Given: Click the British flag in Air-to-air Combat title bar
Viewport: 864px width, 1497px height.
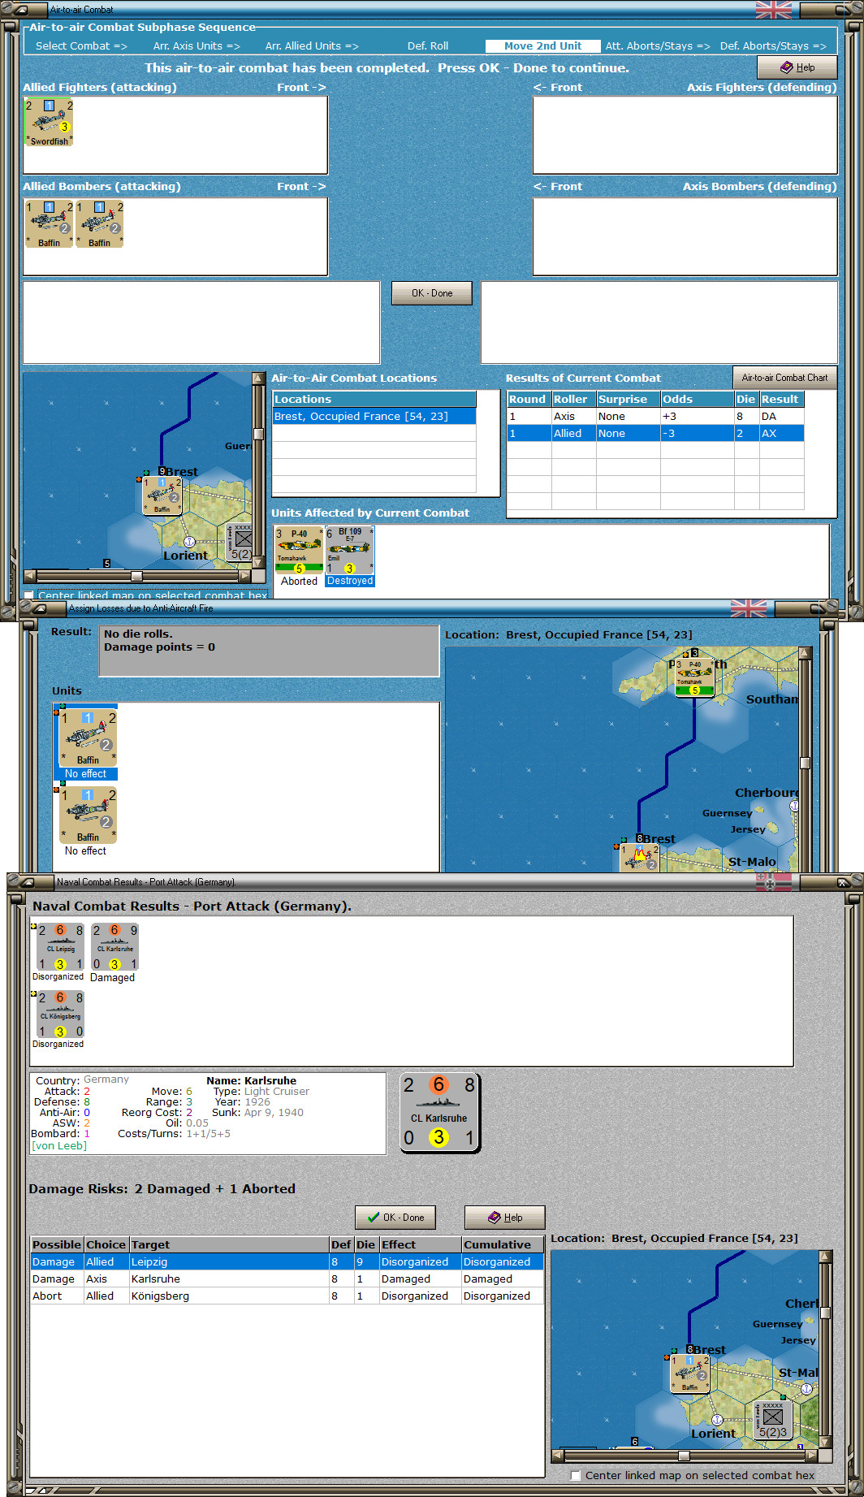Looking at the screenshot, I should point(773,10).
